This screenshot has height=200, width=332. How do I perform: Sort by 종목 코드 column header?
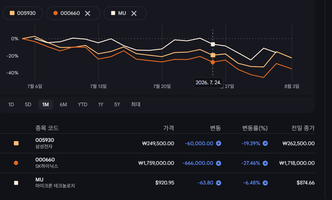[47, 128]
